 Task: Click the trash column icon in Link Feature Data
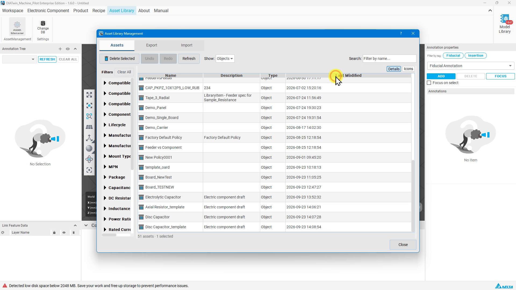pyautogui.click(x=74, y=233)
